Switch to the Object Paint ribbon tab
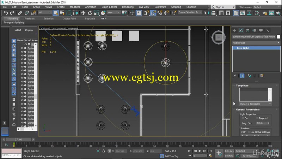 (69, 19)
